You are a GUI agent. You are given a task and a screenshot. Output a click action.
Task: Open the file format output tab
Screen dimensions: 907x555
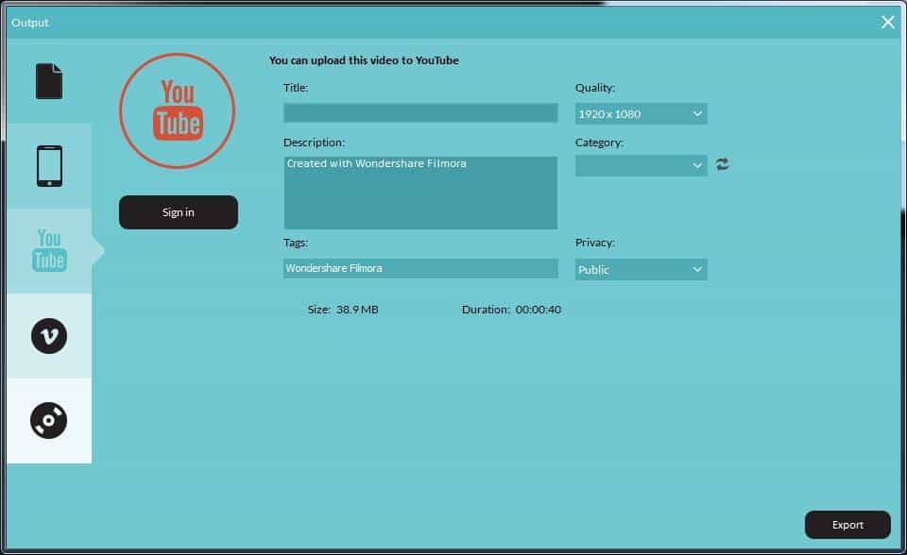pos(49,81)
